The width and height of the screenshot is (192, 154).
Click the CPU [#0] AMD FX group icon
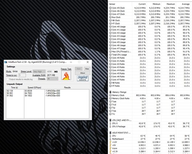tap(110, 120)
